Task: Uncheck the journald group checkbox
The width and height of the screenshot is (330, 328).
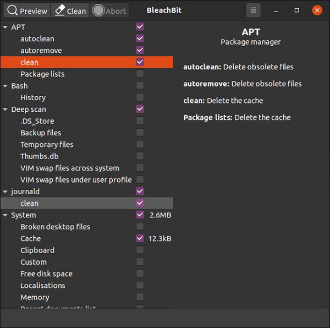Action: pyautogui.click(x=140, y=191)
